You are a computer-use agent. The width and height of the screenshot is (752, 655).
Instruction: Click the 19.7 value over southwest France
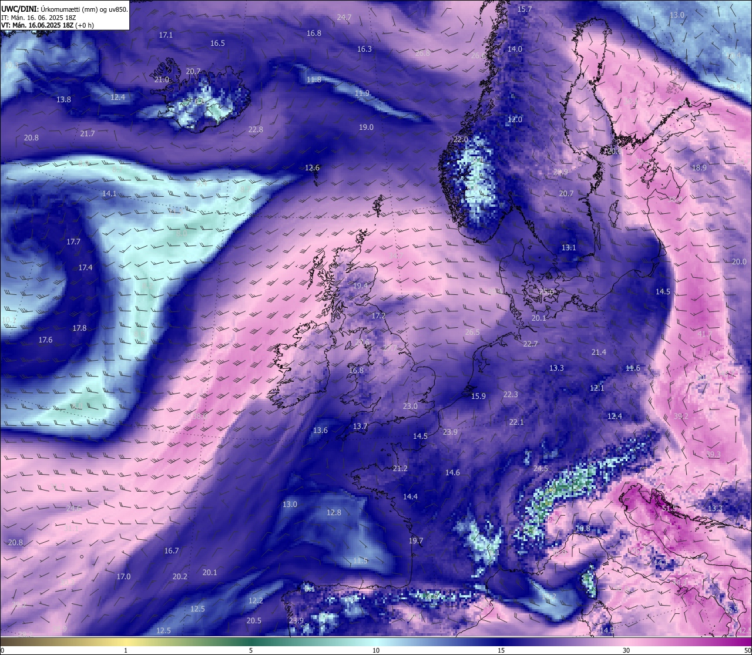416,540
